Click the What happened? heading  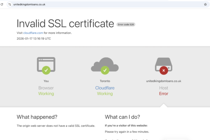37,117
